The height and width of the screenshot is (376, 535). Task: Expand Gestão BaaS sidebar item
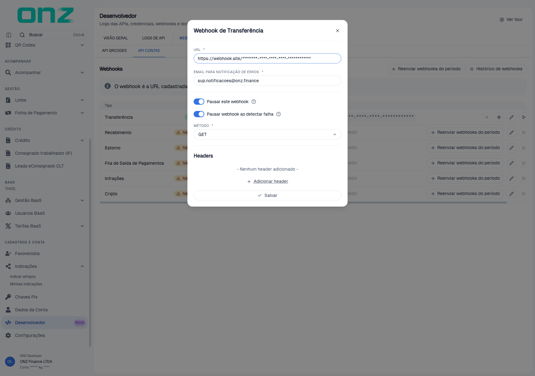pos(45,200)
